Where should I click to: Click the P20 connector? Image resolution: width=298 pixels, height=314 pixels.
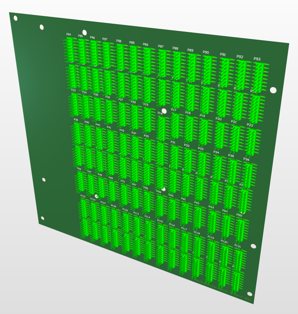coord(220,135)
